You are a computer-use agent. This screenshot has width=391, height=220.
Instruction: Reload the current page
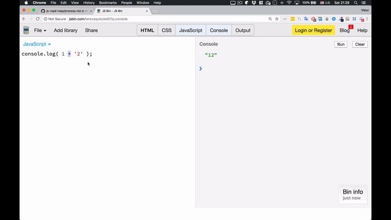coord(38,19)
